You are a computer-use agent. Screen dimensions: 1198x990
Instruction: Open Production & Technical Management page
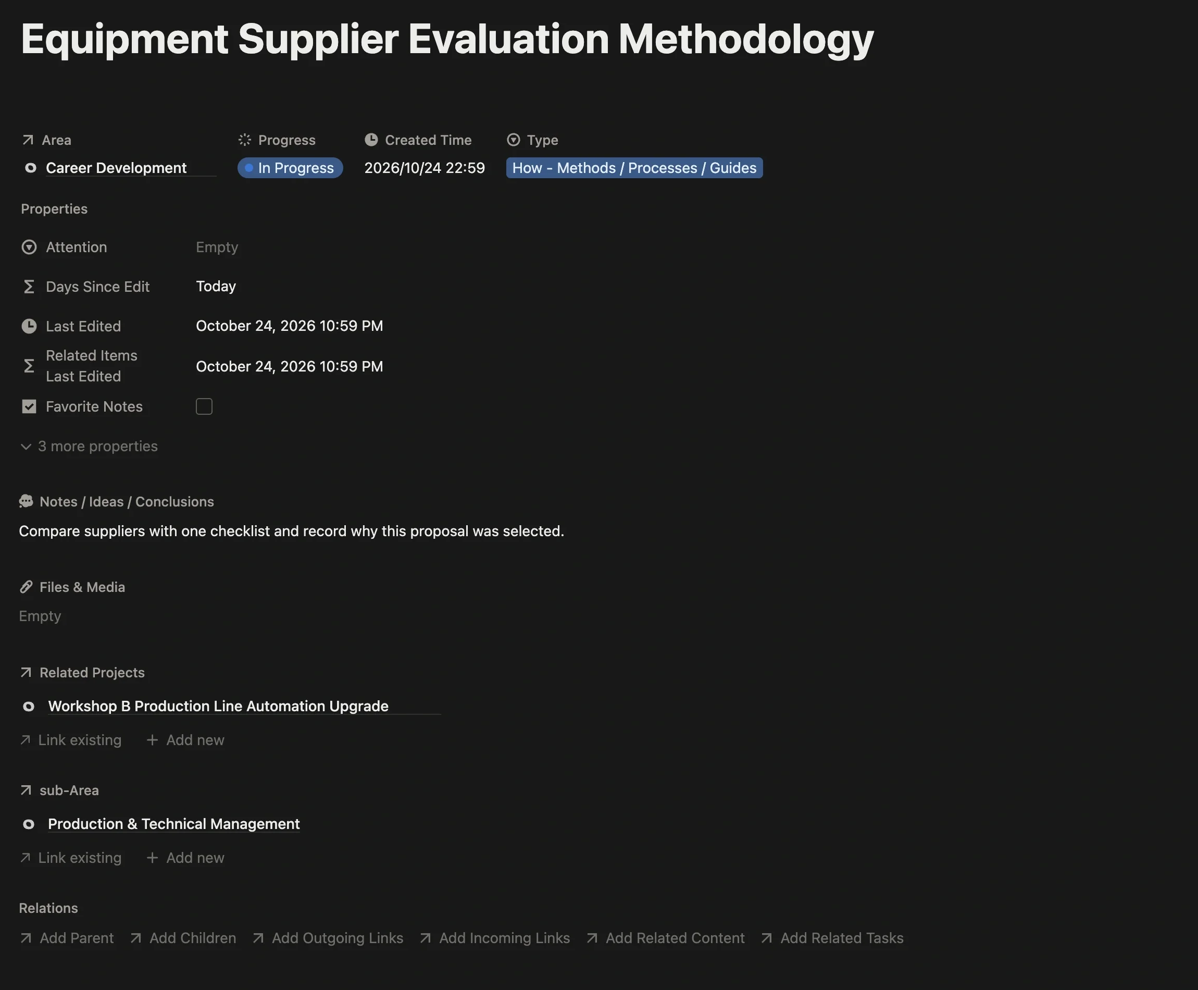174,824
